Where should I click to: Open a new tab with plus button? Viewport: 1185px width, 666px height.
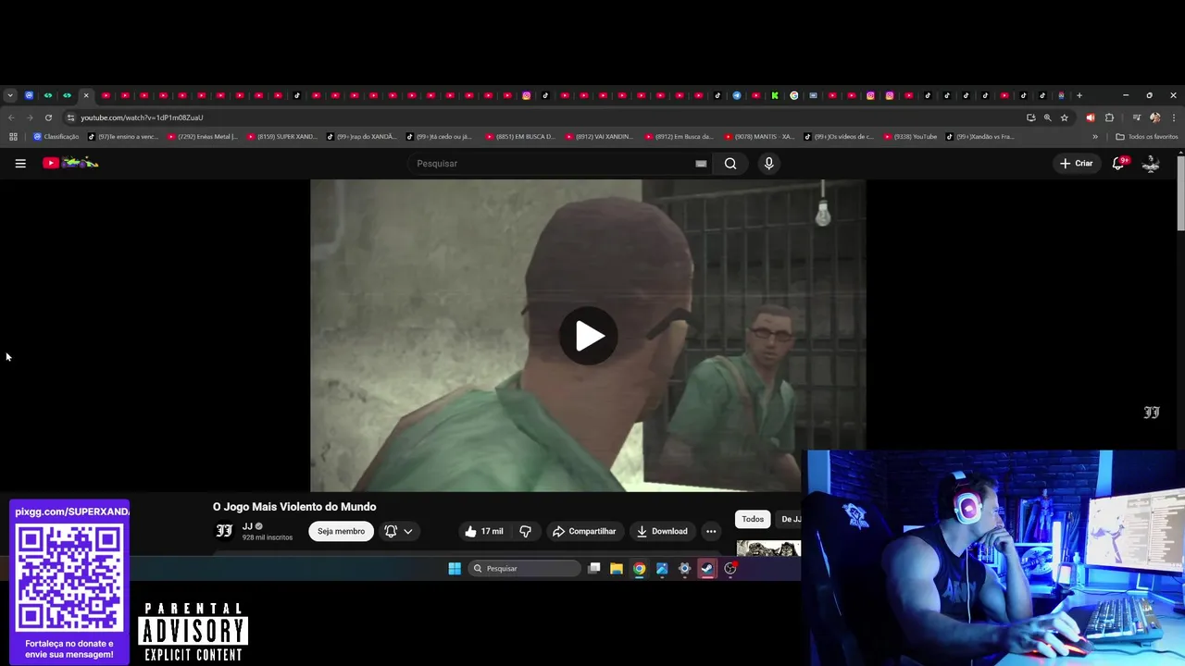pos(1079,95)
